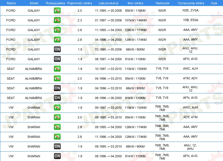Click petrol icon for Sharan 2.0 85kW

pyautogui.click(x=57, y=117)
